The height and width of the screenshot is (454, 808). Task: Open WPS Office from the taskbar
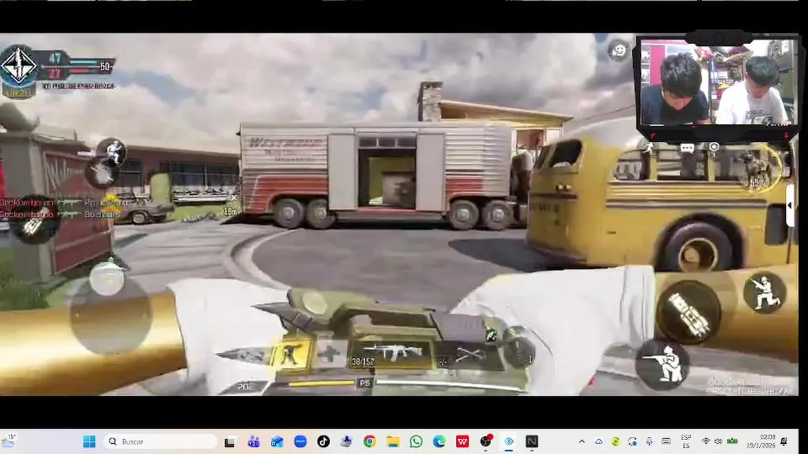tap(462, 441)
